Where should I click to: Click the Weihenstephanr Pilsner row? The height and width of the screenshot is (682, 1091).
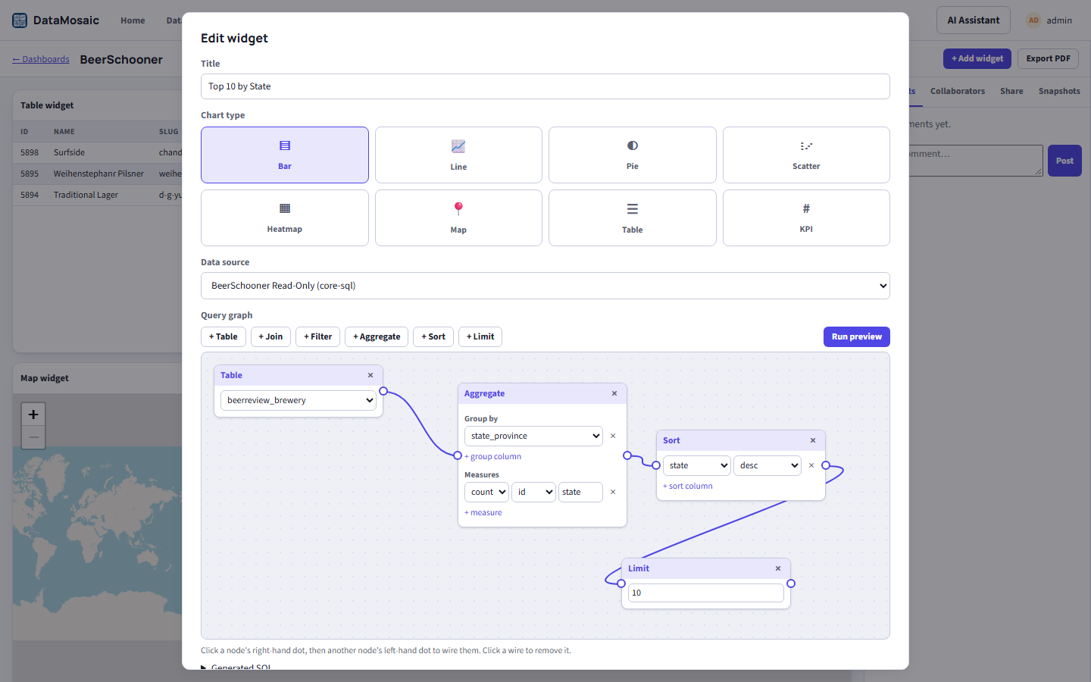click(98, 174)
